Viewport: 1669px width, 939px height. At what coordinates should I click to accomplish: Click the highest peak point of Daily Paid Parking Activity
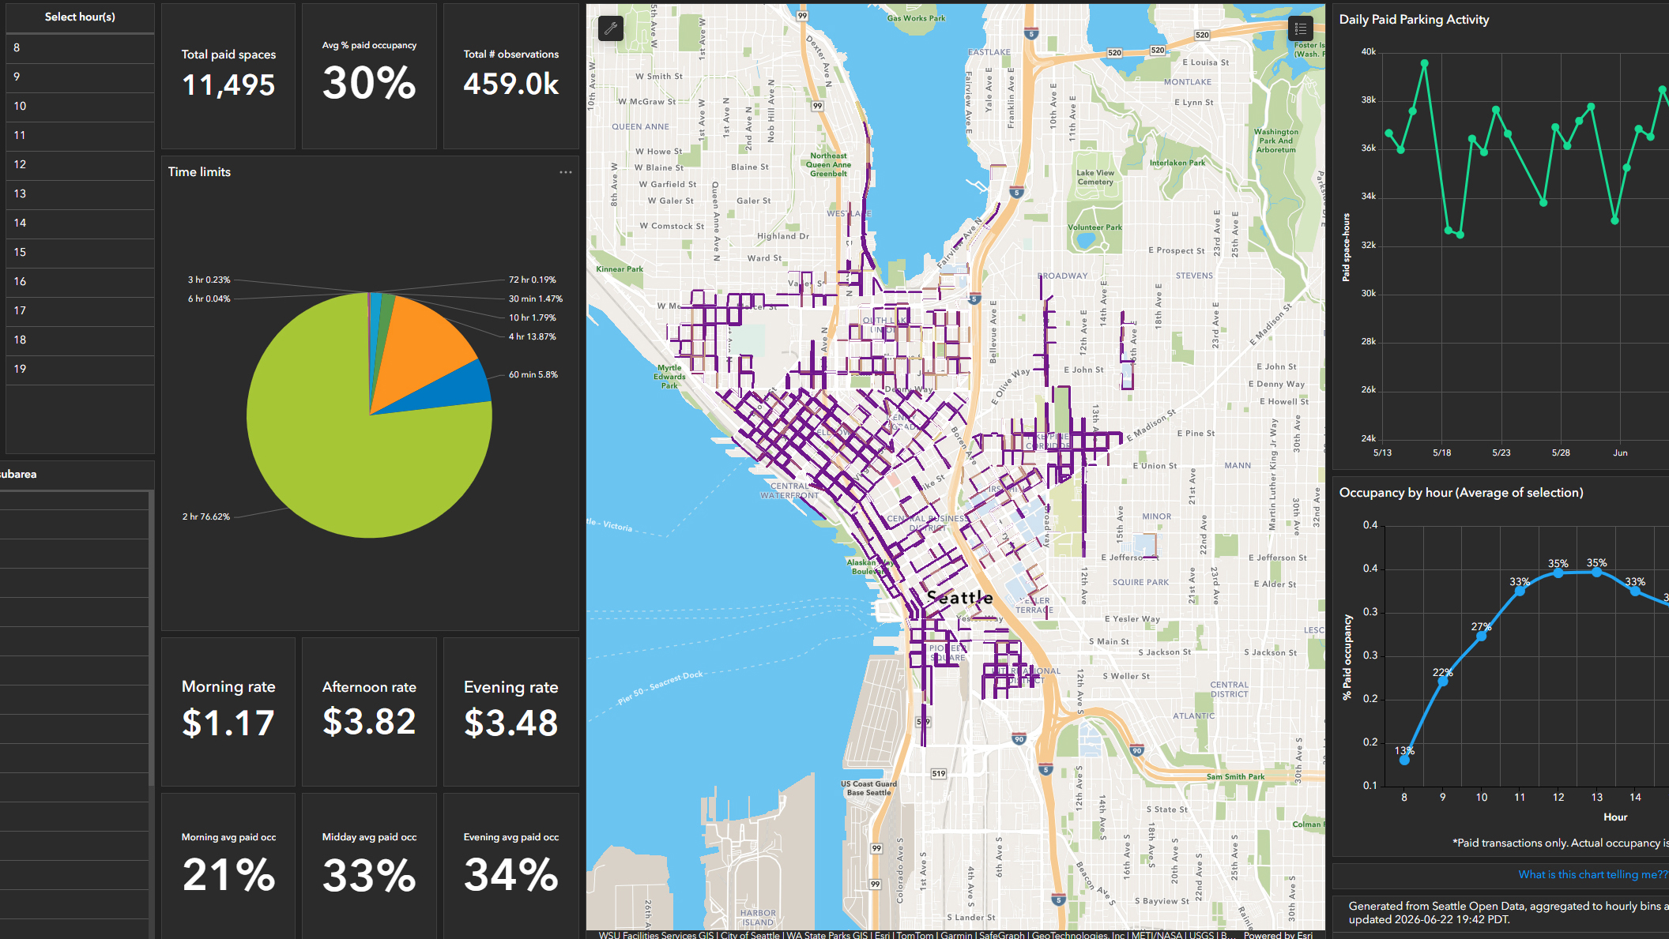(x=1425, y=63)
